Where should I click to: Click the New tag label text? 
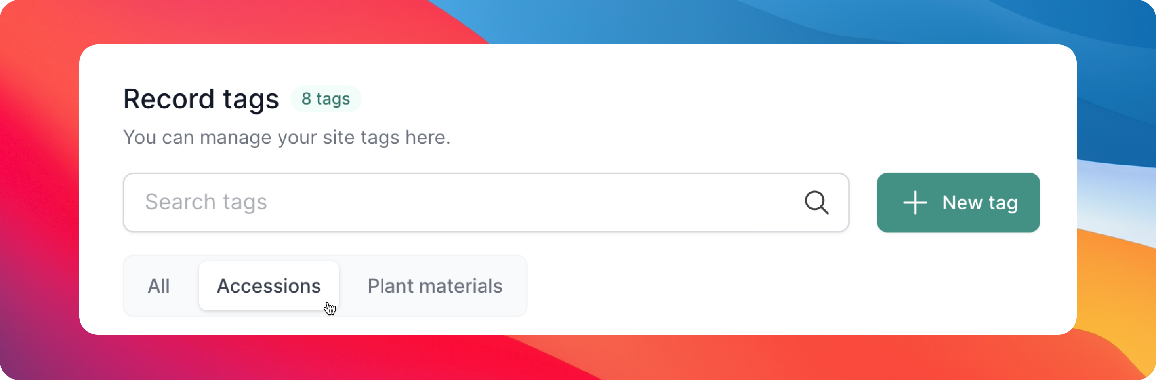[x=980, y=203]
